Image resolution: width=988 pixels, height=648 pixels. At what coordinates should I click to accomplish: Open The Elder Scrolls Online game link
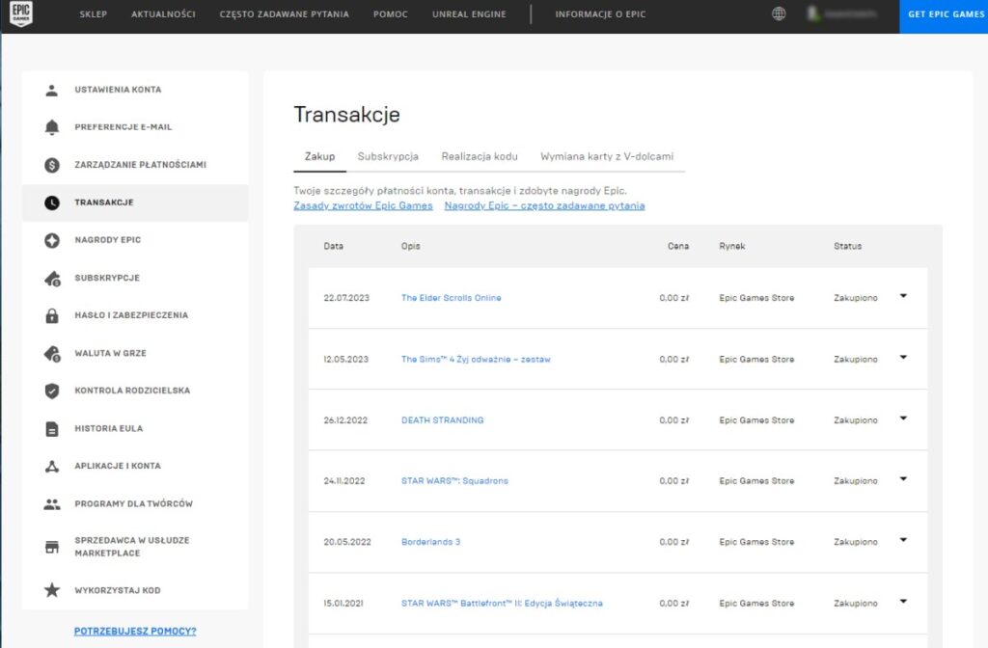tap(452, 298)
